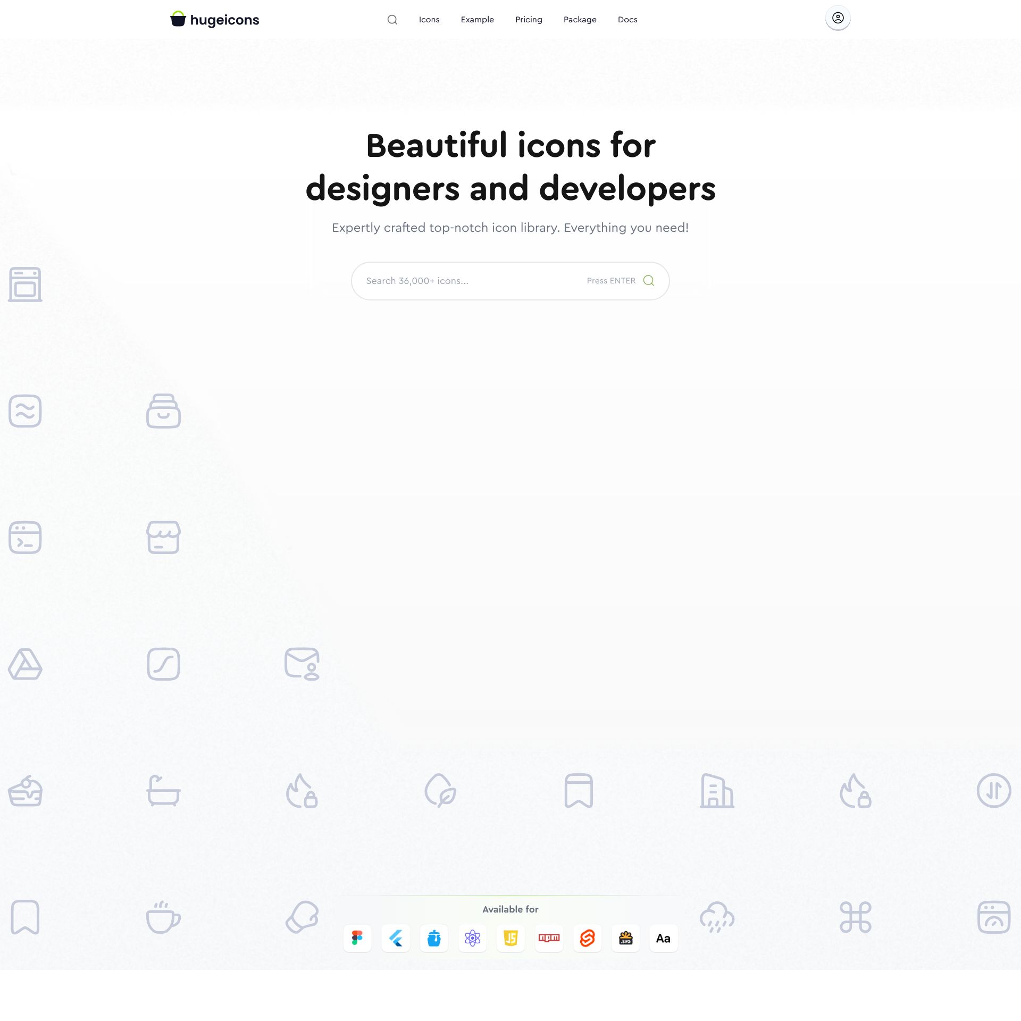
Task: Open search via the header magnifier icon
Action: coord(392,20)
